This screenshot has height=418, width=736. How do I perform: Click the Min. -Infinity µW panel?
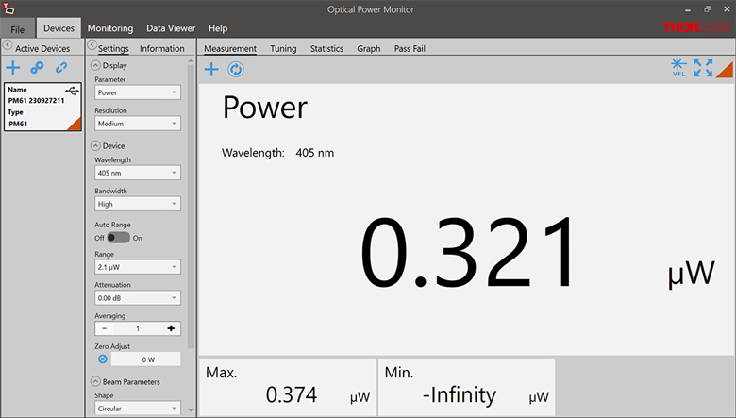pos(466,387)
